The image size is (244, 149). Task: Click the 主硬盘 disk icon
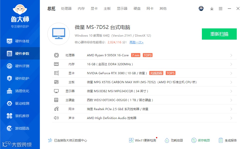coord(56,100)
